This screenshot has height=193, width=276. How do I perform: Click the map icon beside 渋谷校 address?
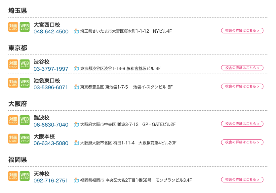pyautogui.click(x=76, y=68)
